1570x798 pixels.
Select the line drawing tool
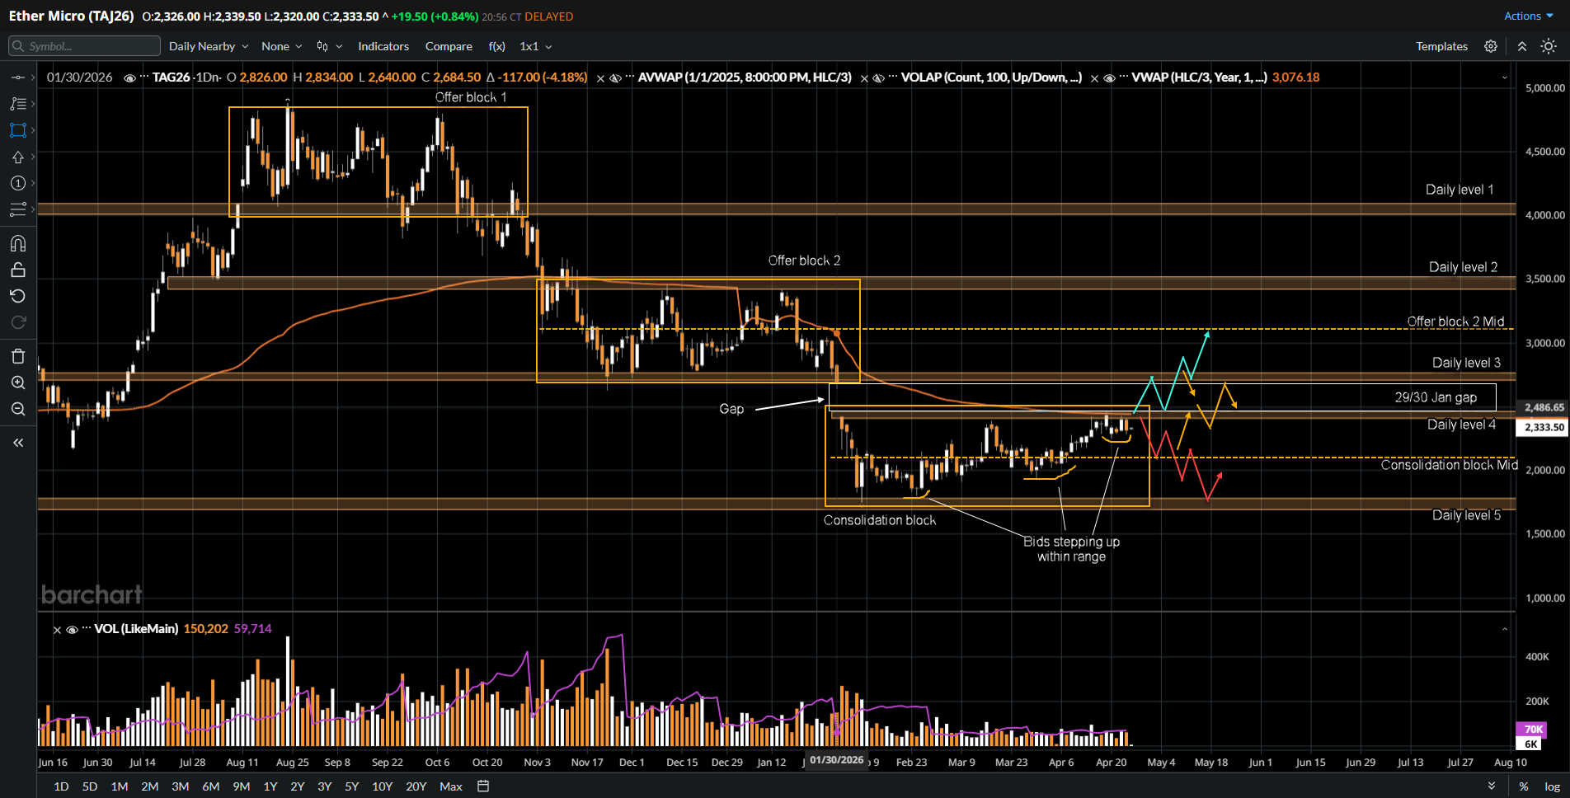tap(17, 77)
